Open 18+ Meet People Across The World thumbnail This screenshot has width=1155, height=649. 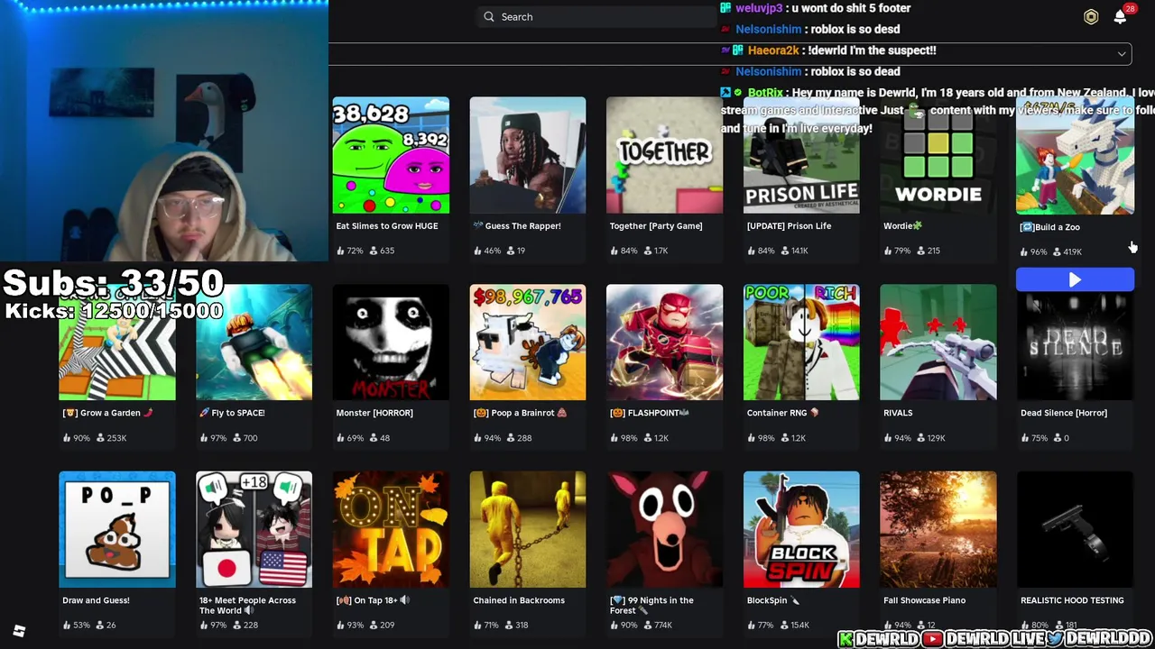(x=254, y=529)
